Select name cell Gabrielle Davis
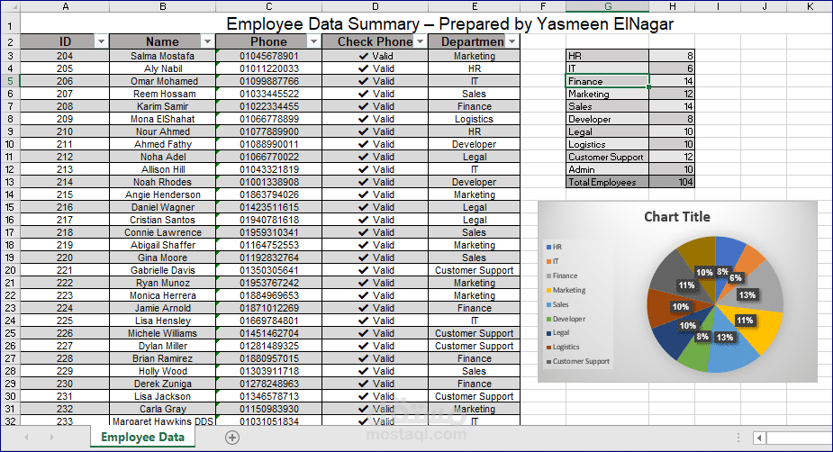 click(163, 270)
